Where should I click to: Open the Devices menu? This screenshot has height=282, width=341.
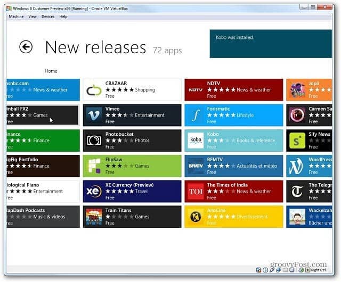point(48,16)
